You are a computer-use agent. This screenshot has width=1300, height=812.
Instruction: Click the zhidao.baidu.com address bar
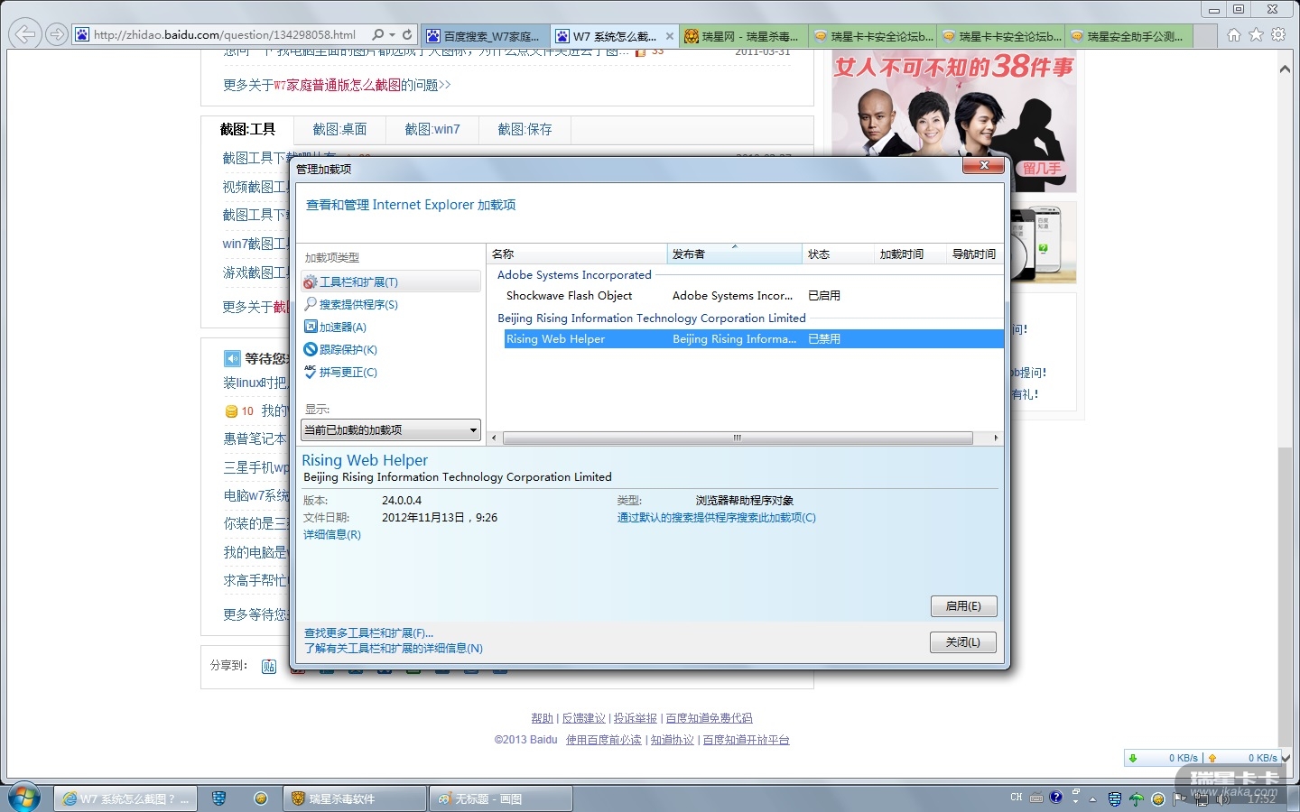[x=225, y=35]
